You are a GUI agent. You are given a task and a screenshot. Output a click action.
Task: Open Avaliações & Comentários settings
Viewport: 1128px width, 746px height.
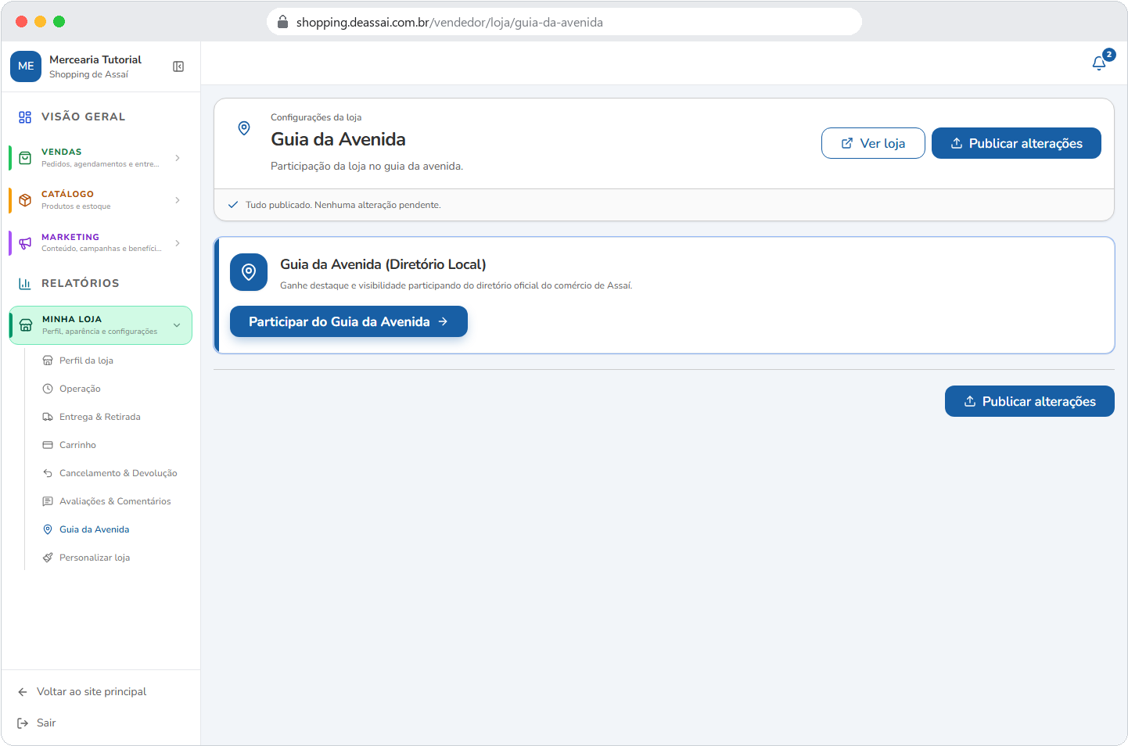point(115,501)
